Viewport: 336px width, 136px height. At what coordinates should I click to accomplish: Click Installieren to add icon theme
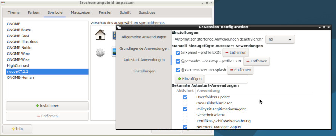click(x=47, y=106)
